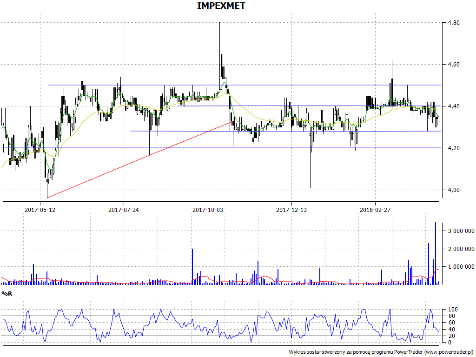Image resolution: width=476 pixels, height=357 pixels.
Task: Click the 1 000 000 volume label
Action: tap(461, 267)
